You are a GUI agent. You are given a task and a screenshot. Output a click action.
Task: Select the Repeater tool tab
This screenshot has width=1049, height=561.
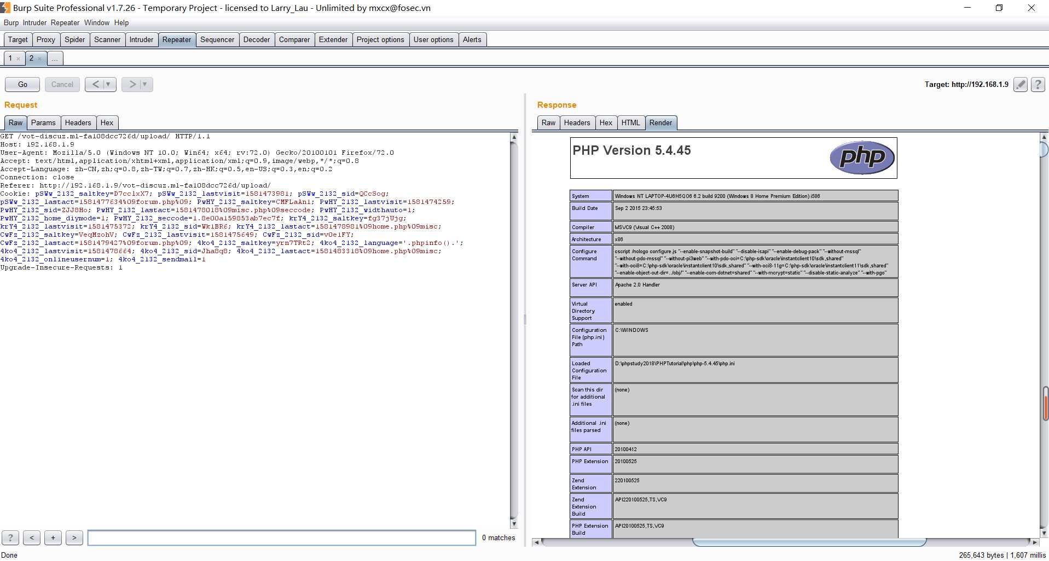(x=177, y=39)
